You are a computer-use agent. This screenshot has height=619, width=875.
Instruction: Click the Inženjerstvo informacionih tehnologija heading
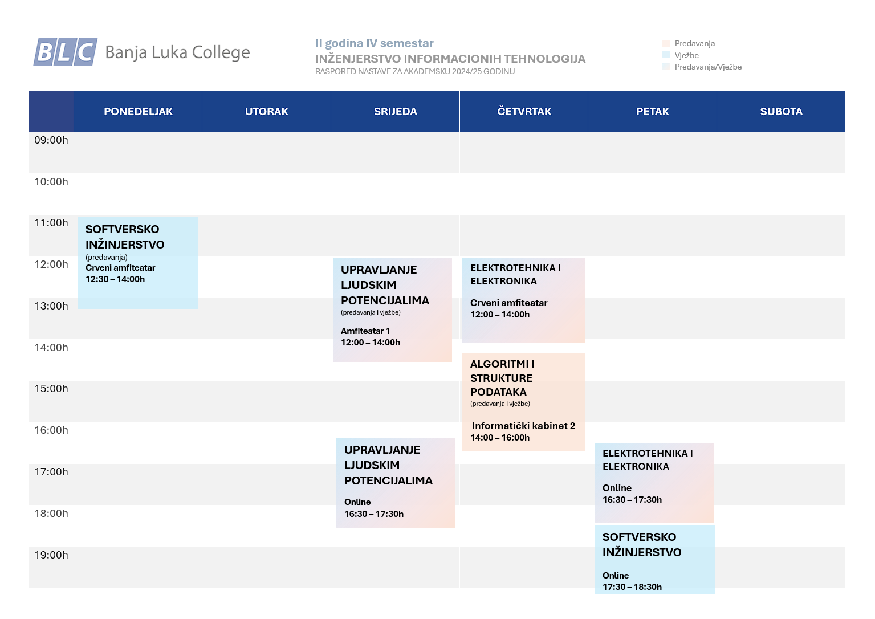(x=450, y=59)
